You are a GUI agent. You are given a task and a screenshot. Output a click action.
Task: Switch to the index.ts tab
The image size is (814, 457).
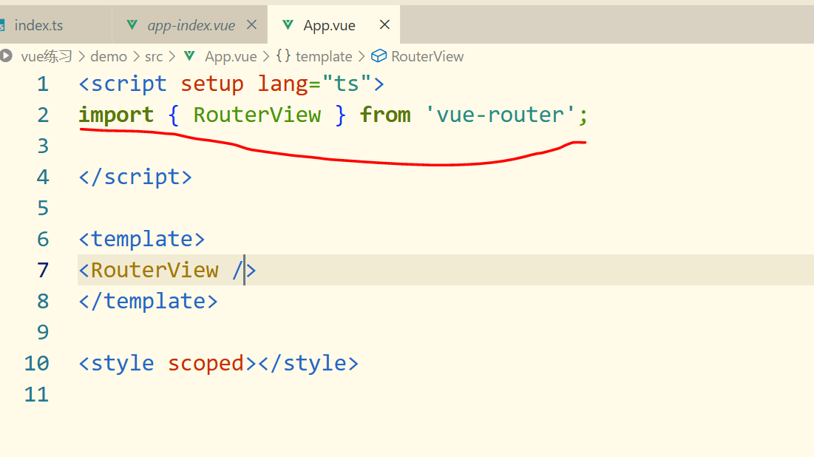coord(38,25)
